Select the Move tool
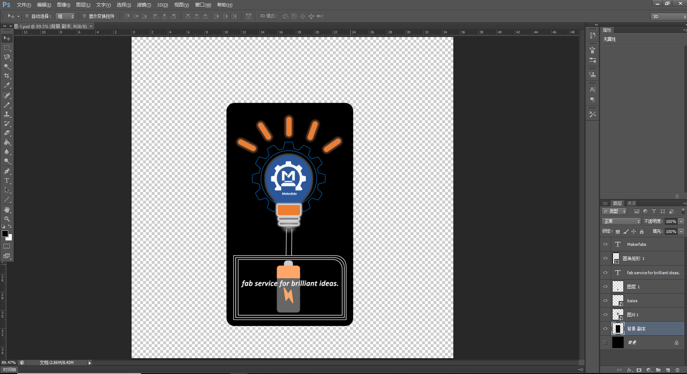Viewport: 687px width, 374px height. point(7,38)
